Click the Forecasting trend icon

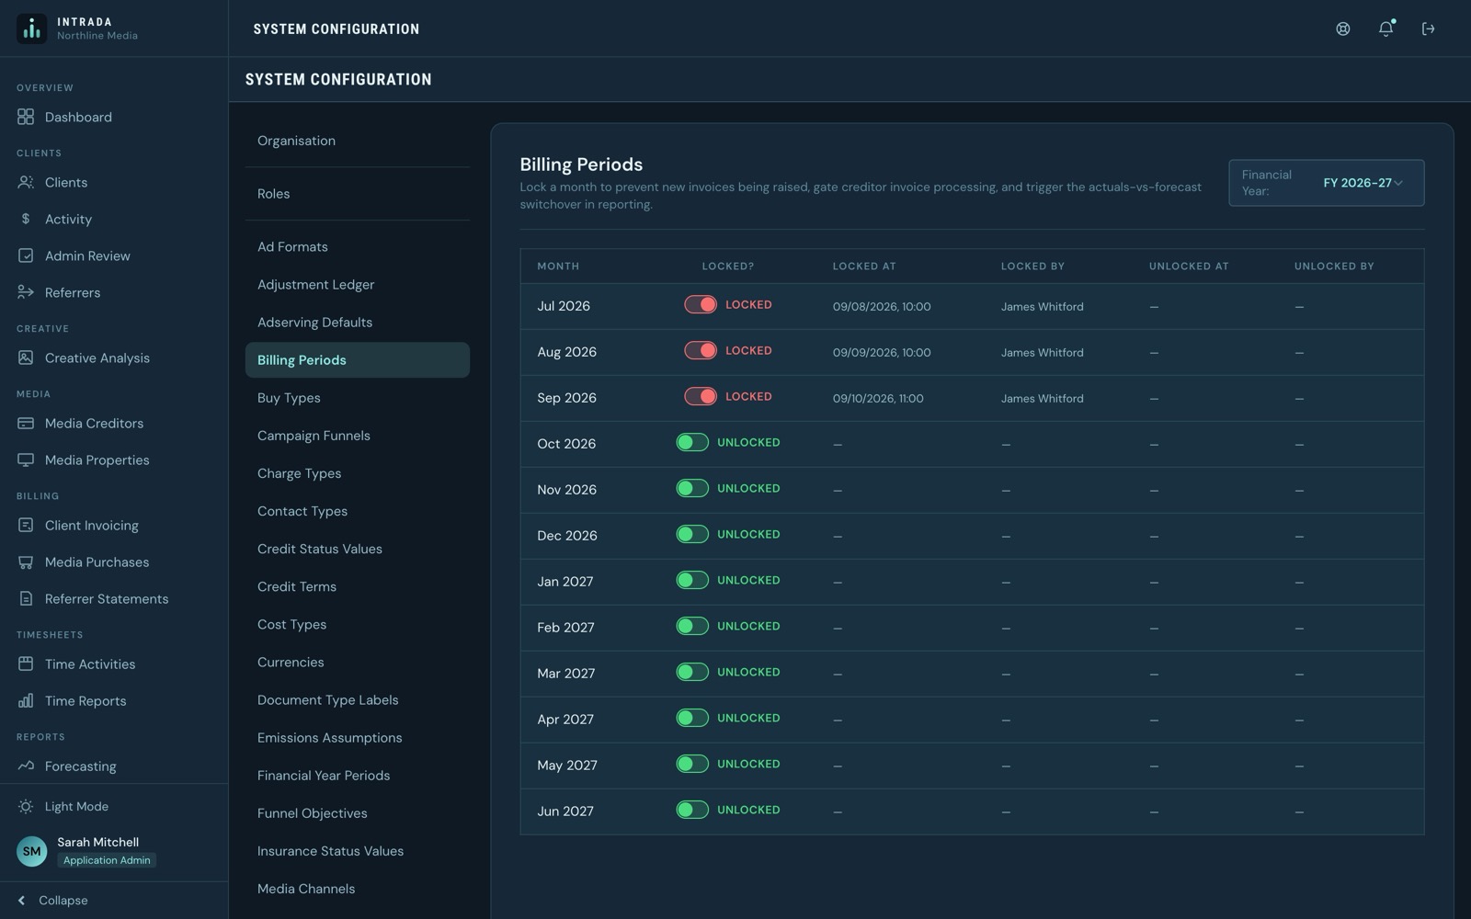[x=26, y=766]
